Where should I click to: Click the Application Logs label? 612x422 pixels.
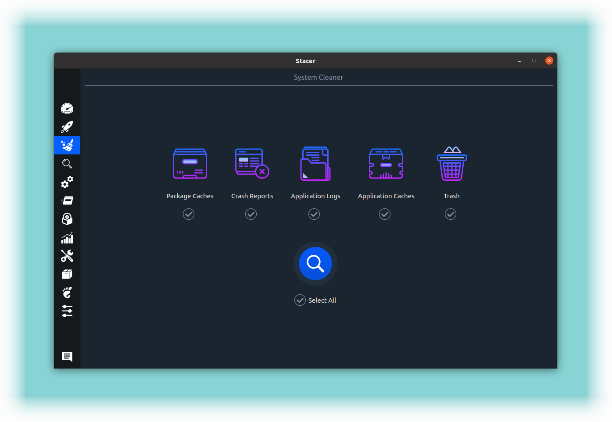coord(315,196)
